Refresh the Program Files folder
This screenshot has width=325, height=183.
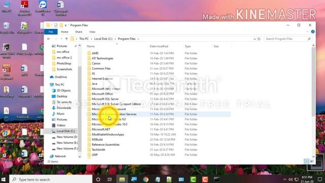(x=259, y=39)
